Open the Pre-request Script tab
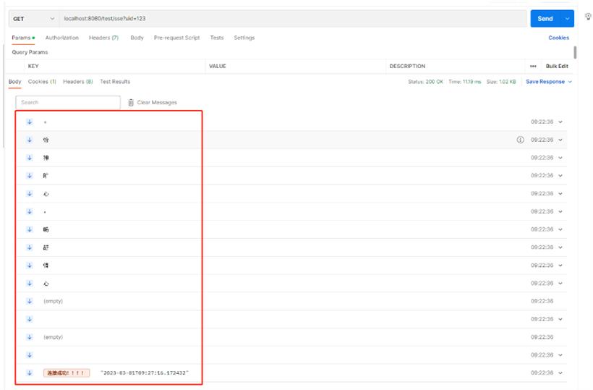This screenshot has height=390, width=593. tap(176, 38)
